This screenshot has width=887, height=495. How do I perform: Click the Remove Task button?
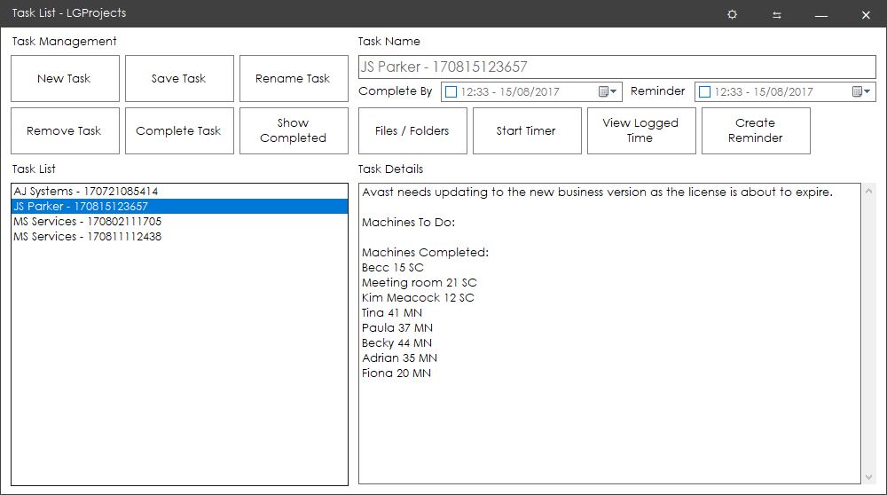click(65, 130)
